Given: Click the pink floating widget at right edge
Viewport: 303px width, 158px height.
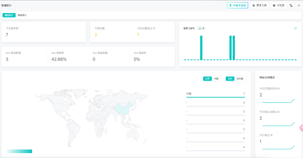Looking at the screenshot, I should (301, 128).
